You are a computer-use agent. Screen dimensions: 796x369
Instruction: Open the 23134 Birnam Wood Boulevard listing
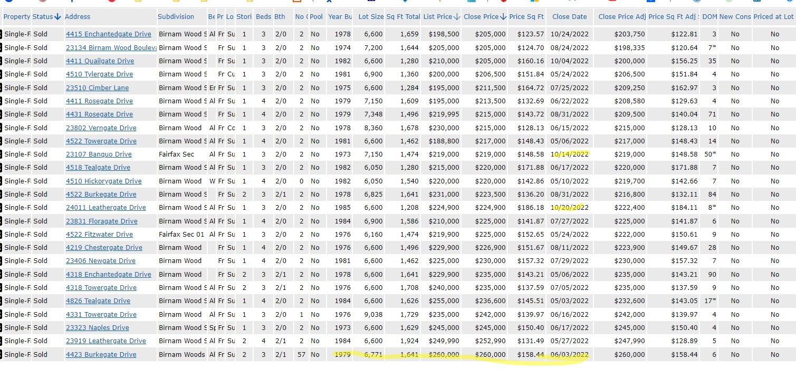coord(111,47)
